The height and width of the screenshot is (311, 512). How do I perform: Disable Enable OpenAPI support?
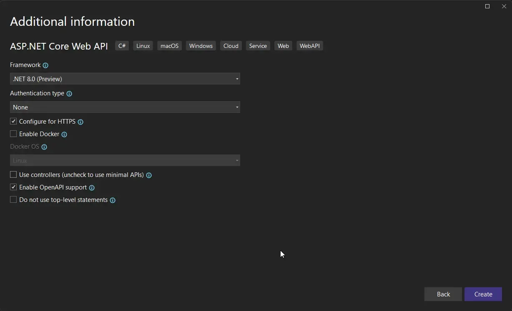pyautogui.click(x=13, y=187)
